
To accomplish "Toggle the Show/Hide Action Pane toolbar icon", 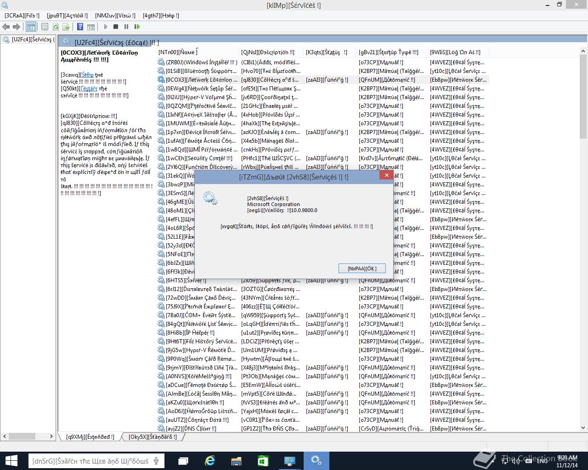I will [91, 27].
